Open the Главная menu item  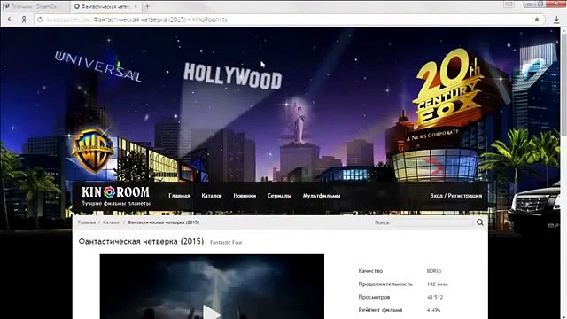point(179,196)
